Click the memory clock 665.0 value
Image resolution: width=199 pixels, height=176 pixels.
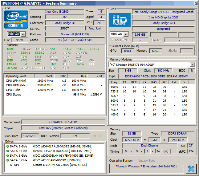tap(156, 51)
